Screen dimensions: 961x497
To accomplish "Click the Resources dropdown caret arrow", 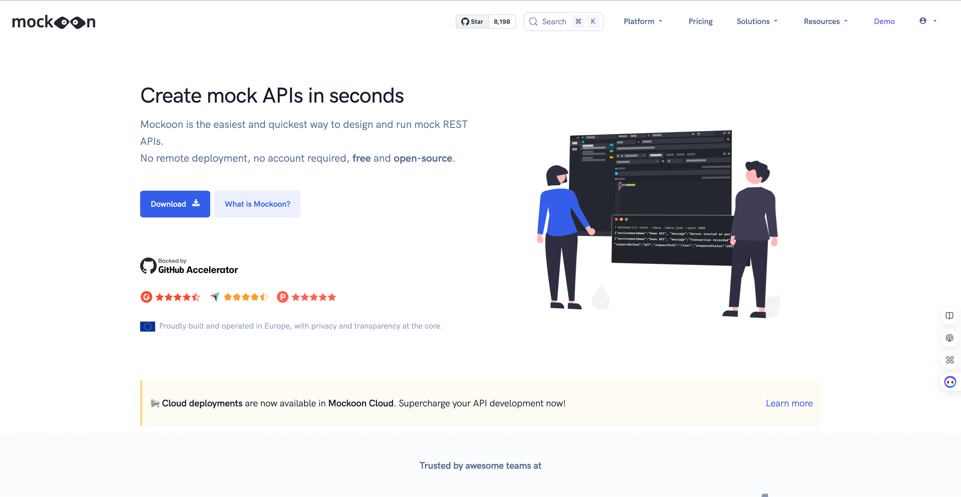I will click(x=846, y=21).
